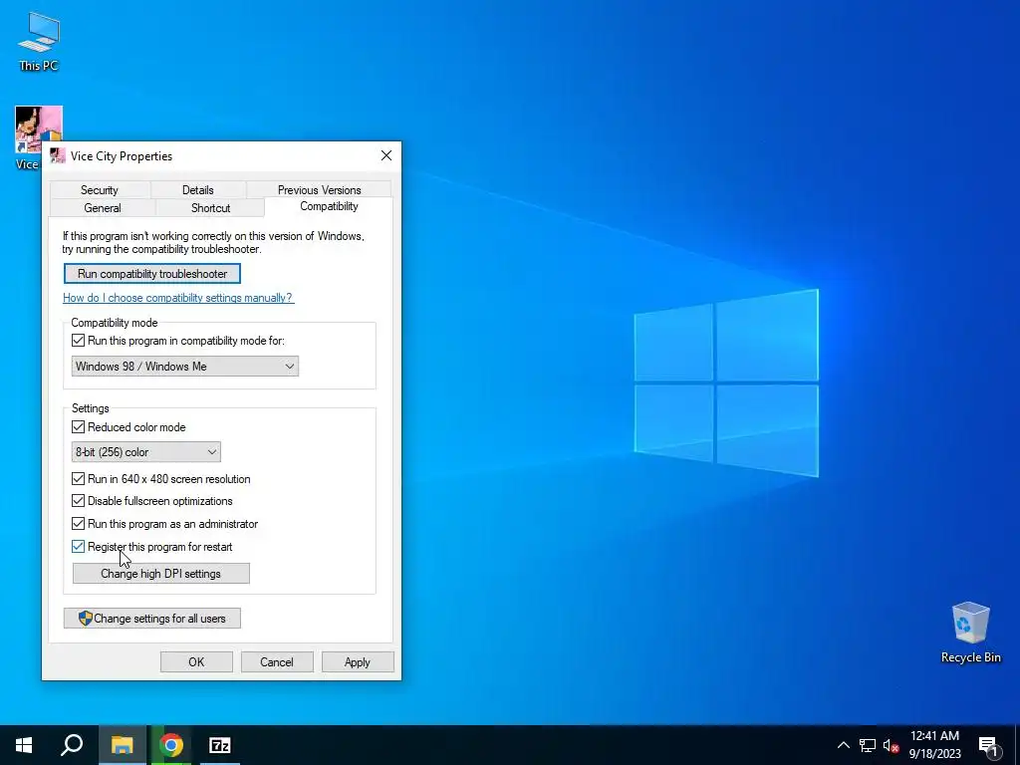This screenshot has width=1020, height=765.
Task: Close the Vice City Properties dialog
Action: pyautogui.click(x=386, y=155)
